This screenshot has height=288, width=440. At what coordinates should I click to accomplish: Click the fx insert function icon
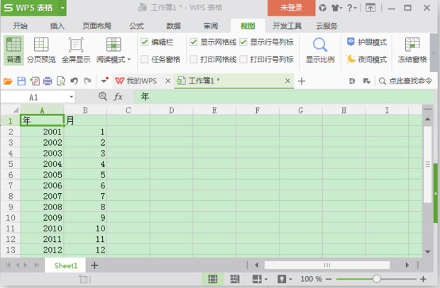(118, 97)
